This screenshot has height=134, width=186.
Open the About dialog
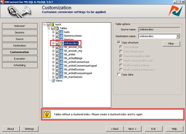pos(11,129)
